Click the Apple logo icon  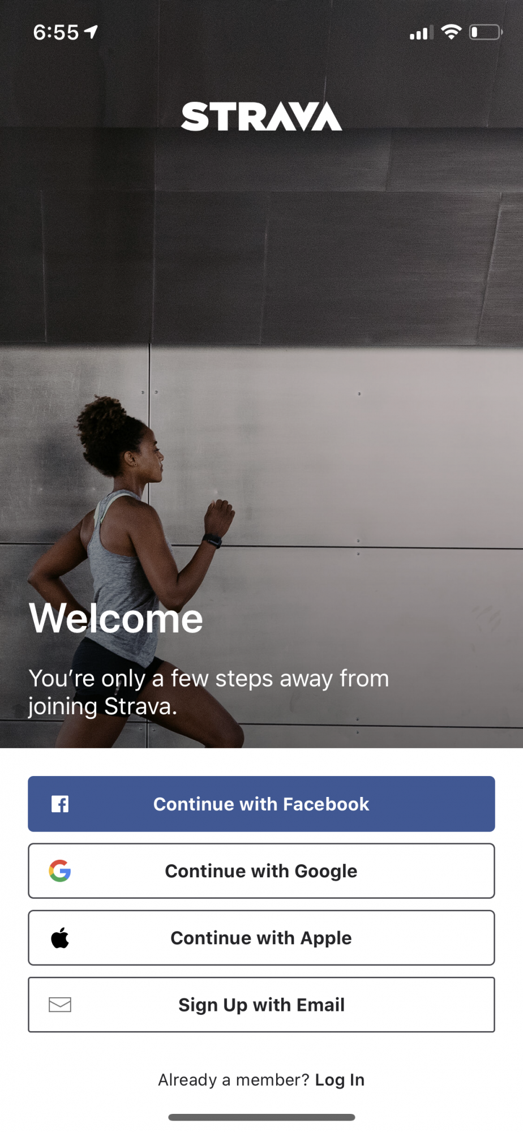(60, 937)
